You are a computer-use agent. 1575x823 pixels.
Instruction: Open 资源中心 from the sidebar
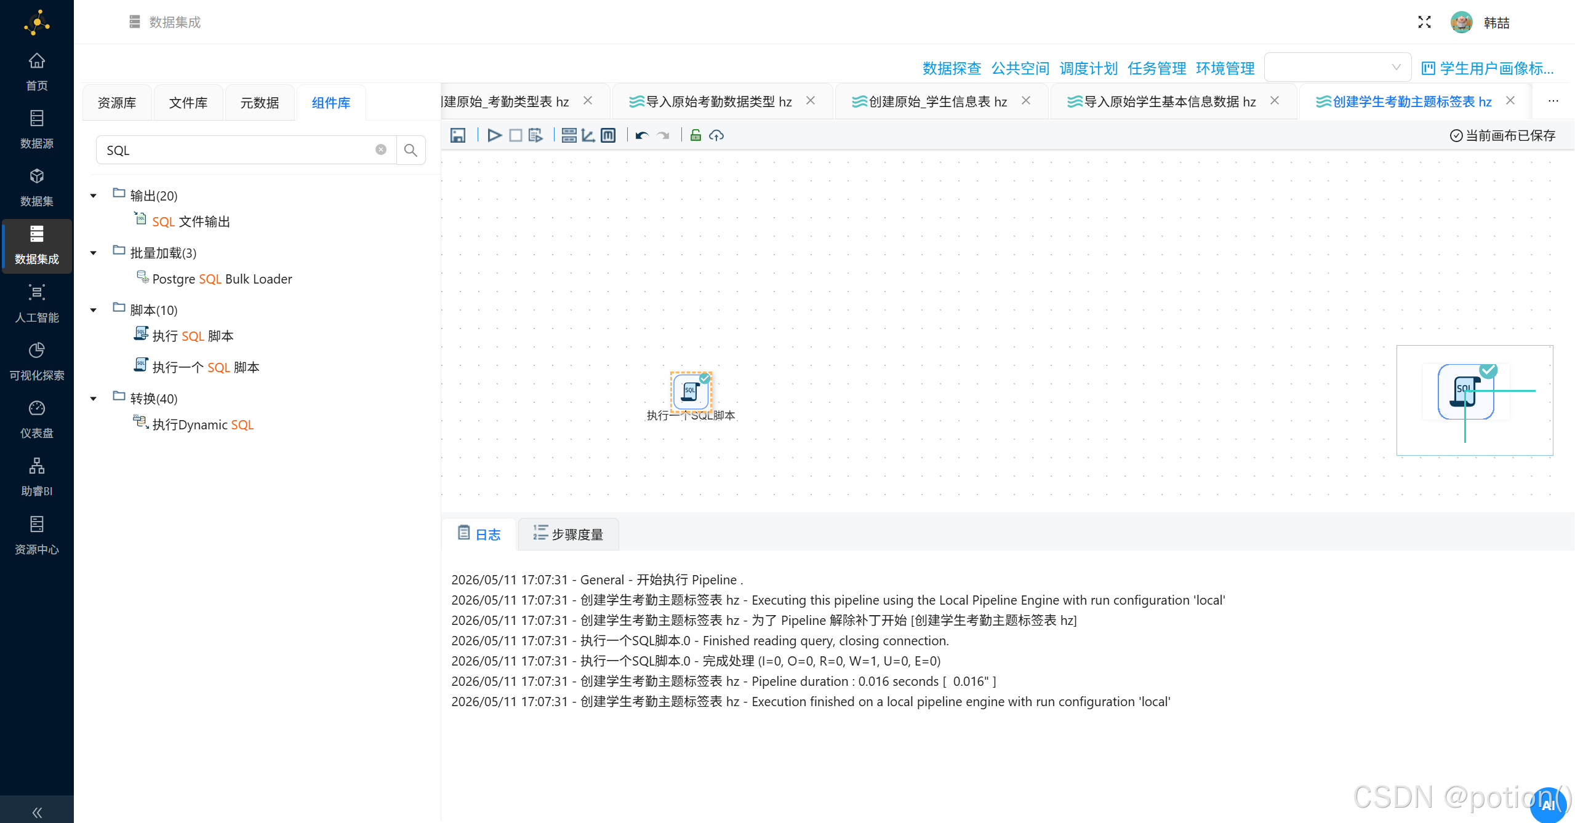click(x=37, y=536)
